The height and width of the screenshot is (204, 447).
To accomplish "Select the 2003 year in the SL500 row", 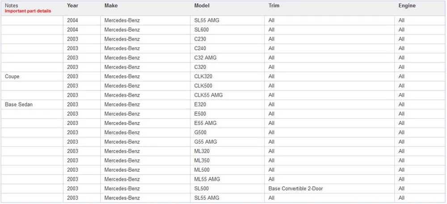I will click(73, 189).
